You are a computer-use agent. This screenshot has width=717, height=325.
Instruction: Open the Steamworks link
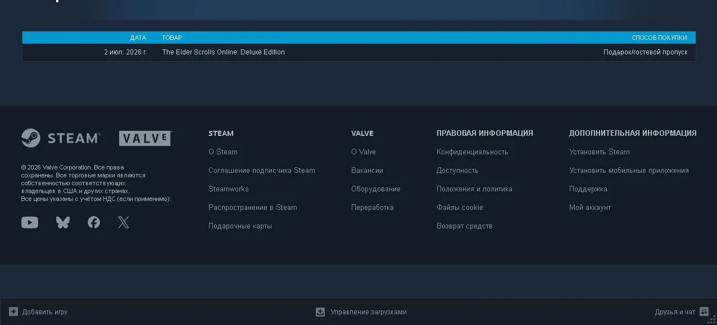[x=229, y=189]
